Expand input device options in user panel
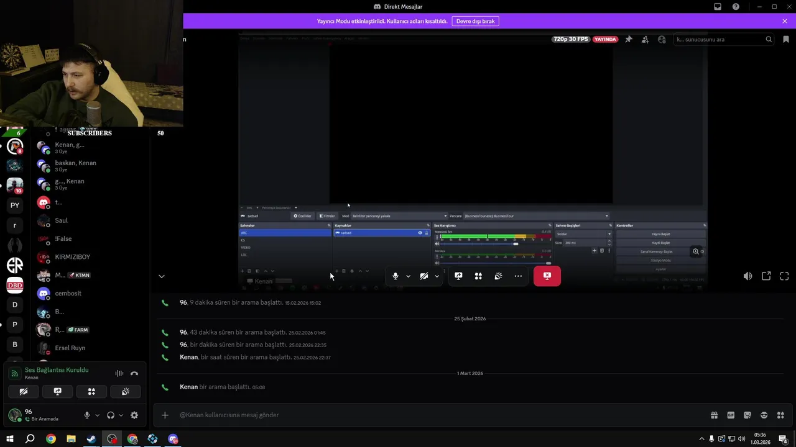Image resolution: width=796 pixels, height=447 pixels. tap(97, 415)
